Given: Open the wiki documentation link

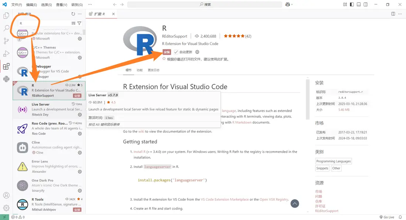Looking at the screenshot, I should pos(141,131).
